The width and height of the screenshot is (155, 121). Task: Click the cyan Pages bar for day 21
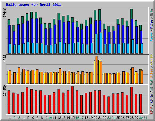[x=101, y=43]
